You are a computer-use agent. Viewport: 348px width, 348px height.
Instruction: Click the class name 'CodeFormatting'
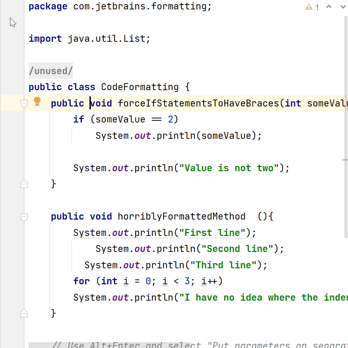(x=140, y=87)
